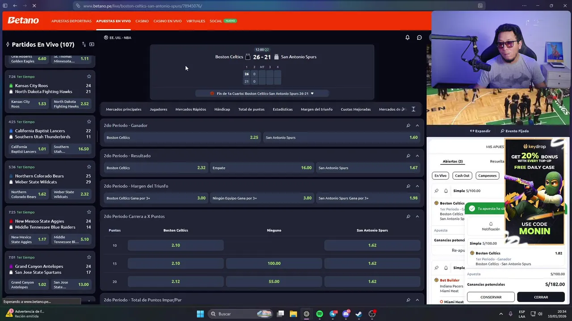Select the Abiertas (3) bets tab
The image size is (572, 321).
click(453, 161)
